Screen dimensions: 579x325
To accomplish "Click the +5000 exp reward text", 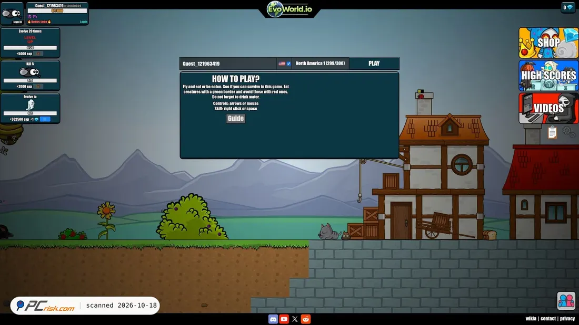I will coord(24,54).
